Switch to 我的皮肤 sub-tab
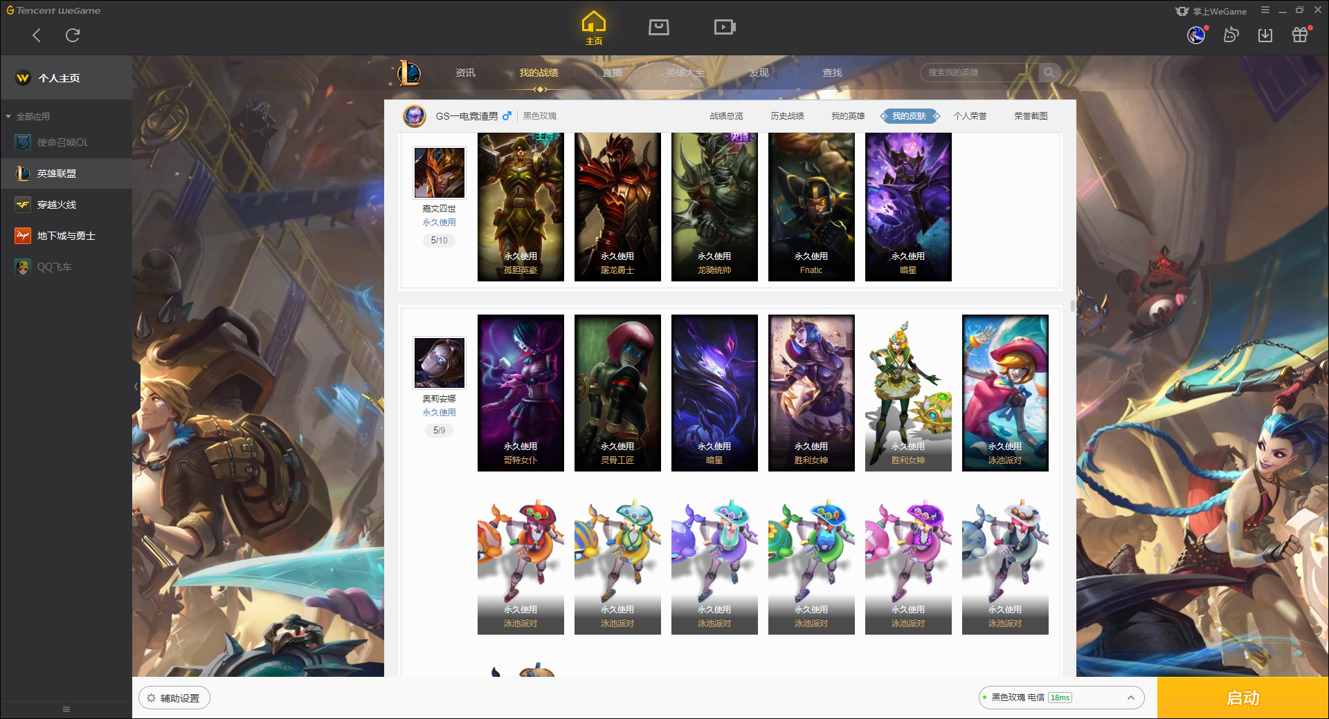Screen dimensions: 1329x719 coord(910,116)
